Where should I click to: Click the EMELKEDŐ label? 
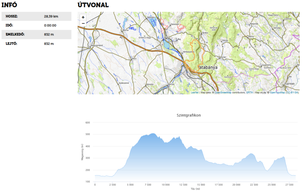click(15, 34)
